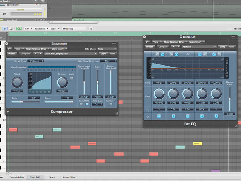Expand the Compressor extended parameters triangle
The height and width of the screenshot is (181, 241).
pos(8,112)
